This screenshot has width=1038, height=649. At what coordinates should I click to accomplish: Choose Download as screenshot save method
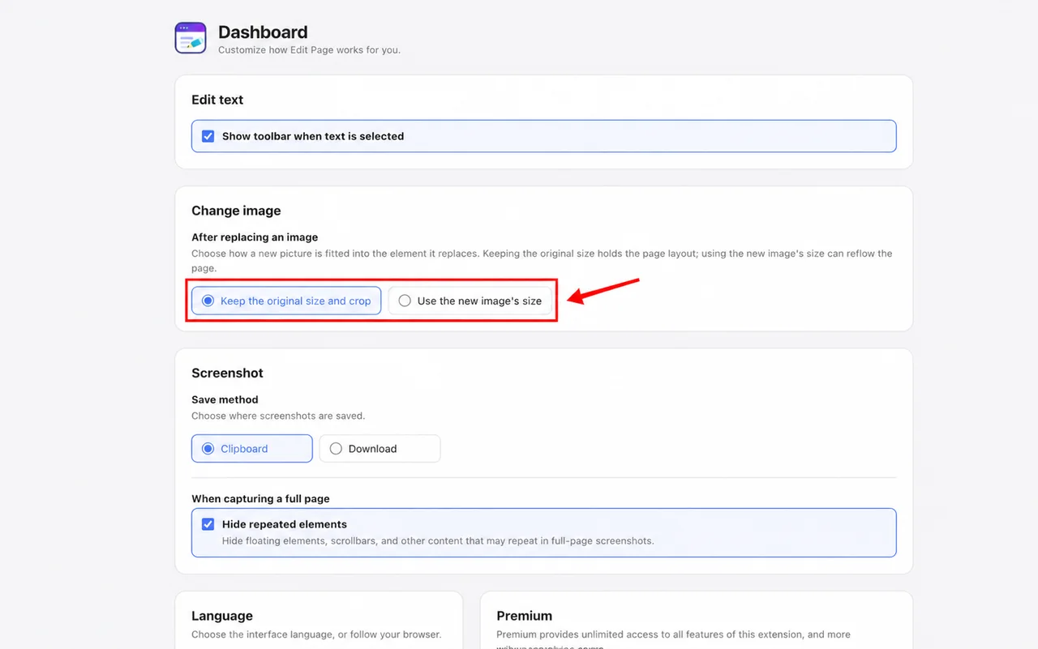point(380,449)
